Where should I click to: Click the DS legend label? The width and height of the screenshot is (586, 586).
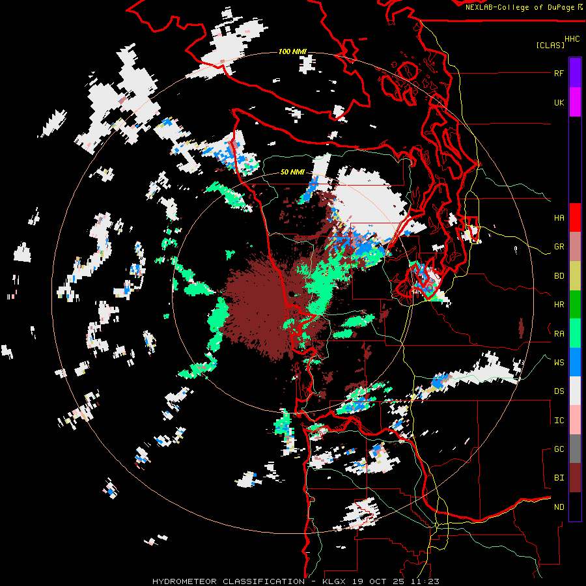[559, 391]
